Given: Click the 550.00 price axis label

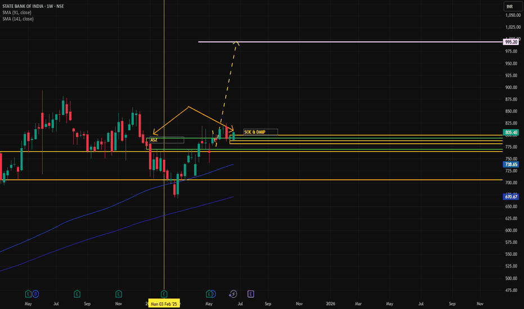Looking at the screenshot, I should [511, 254].
